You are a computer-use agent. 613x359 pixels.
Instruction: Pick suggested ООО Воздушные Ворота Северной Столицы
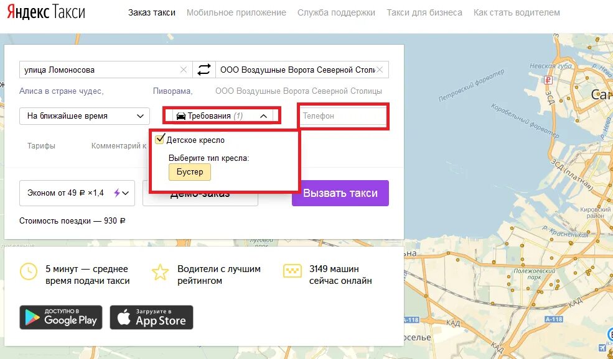(x=299, y=91)
